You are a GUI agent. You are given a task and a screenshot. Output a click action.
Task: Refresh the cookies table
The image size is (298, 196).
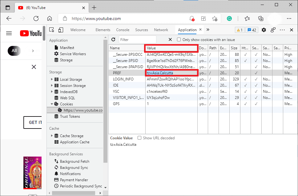114,39
